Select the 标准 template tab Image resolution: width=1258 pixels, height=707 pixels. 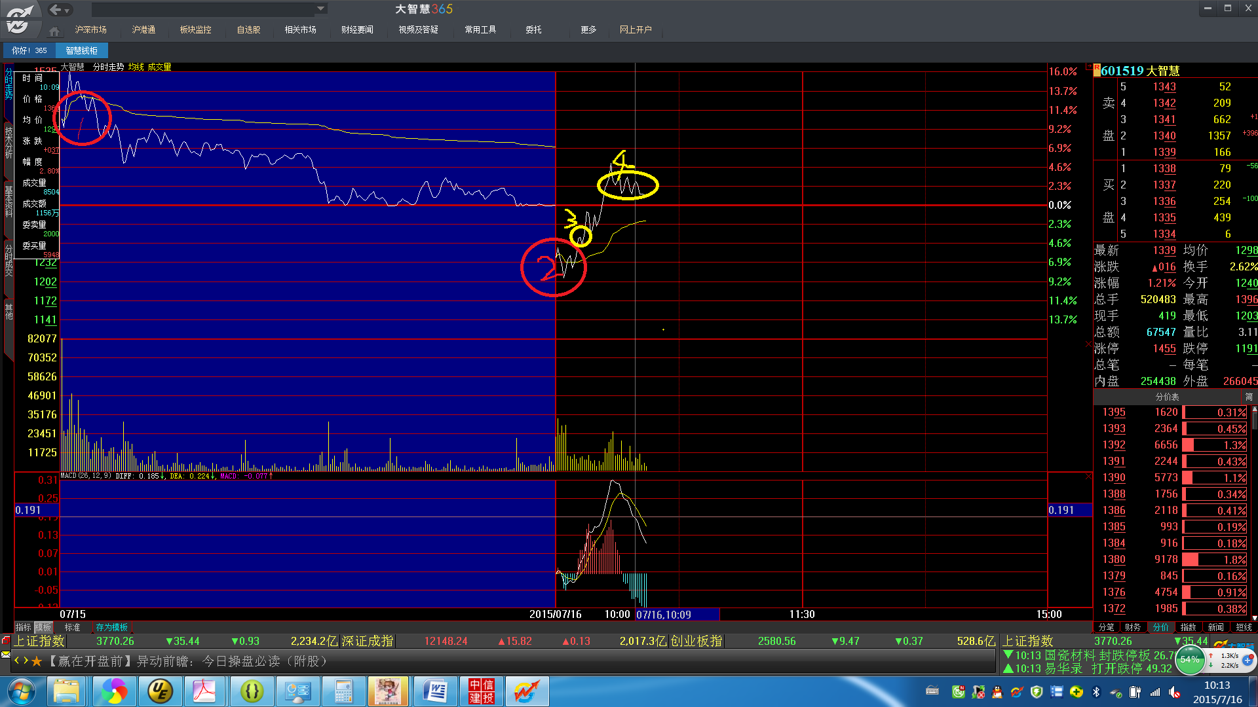tap(73, 627)
